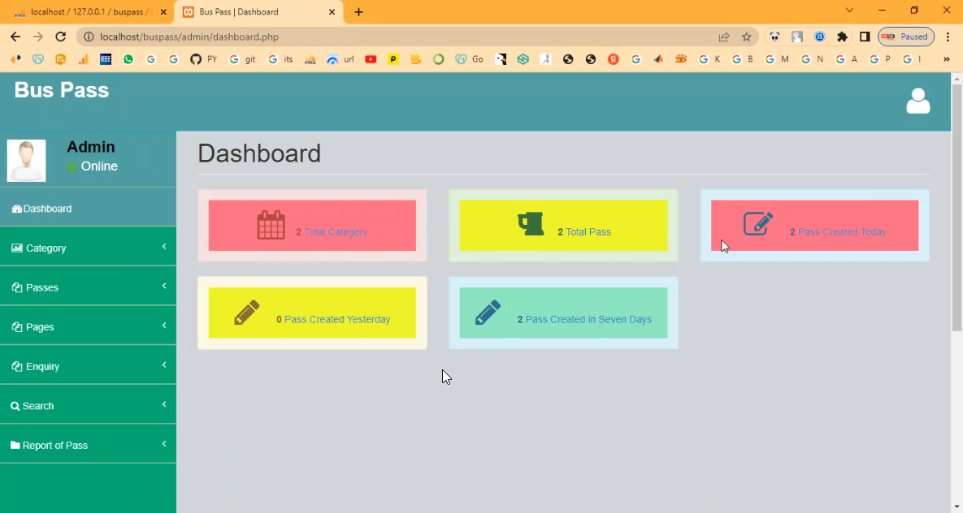Open the Google 'git' bookmark
963x513 pixels.
point(243,59)
